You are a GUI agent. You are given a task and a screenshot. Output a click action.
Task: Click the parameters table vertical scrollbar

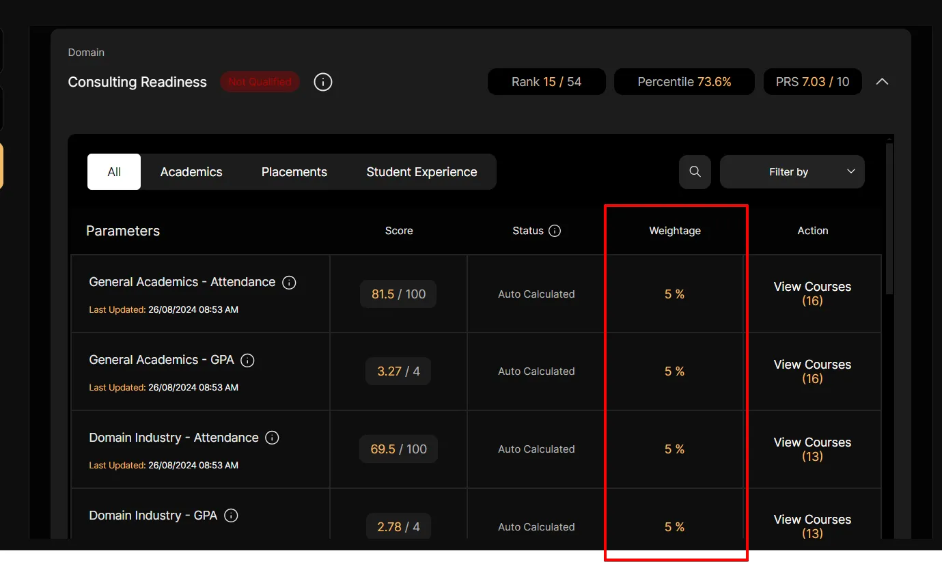(x=889, y=218)
